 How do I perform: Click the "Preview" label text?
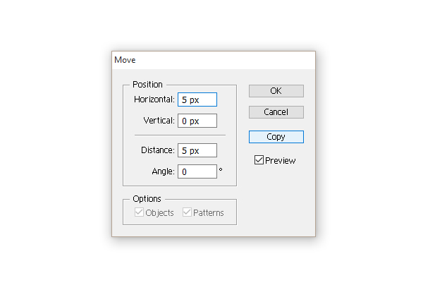tap(281, 161)
